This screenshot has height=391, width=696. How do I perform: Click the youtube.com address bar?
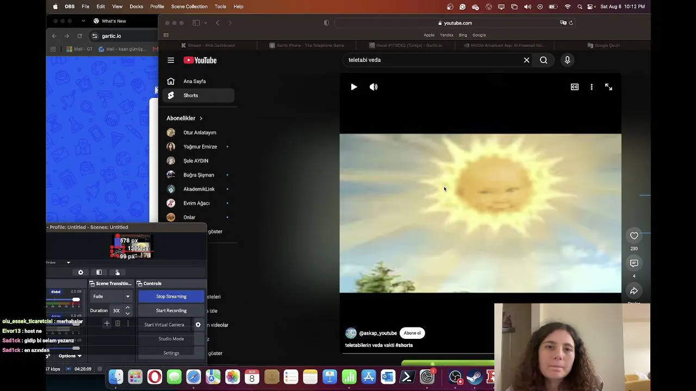(x=454, y=23)
